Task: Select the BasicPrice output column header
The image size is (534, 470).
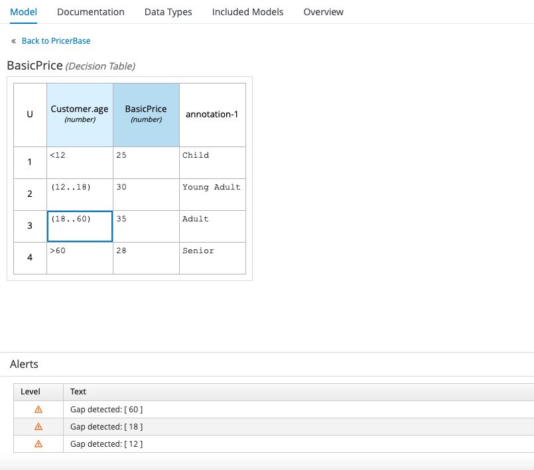Action: pos(146,115)
